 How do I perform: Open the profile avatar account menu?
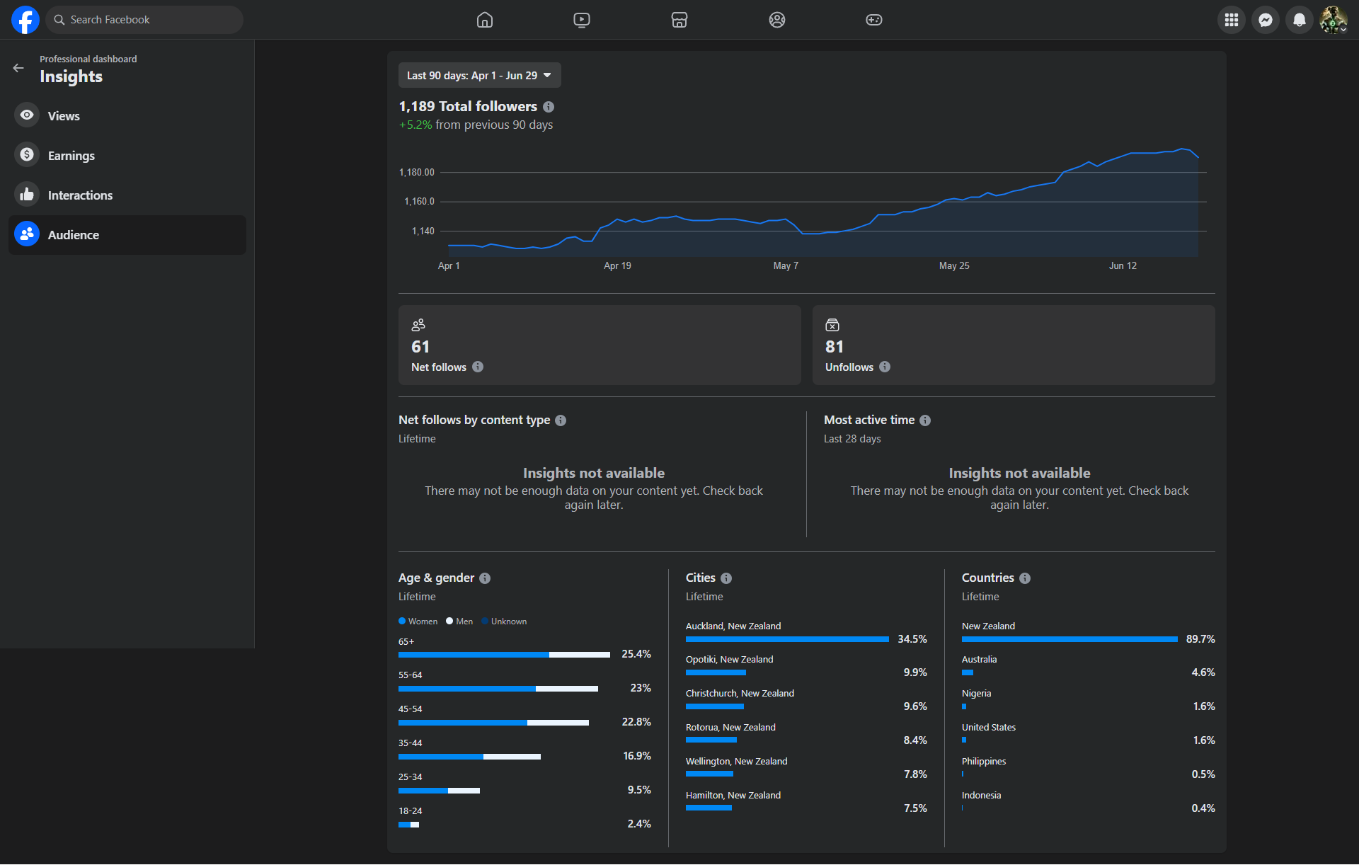[x=1334, y=20]
